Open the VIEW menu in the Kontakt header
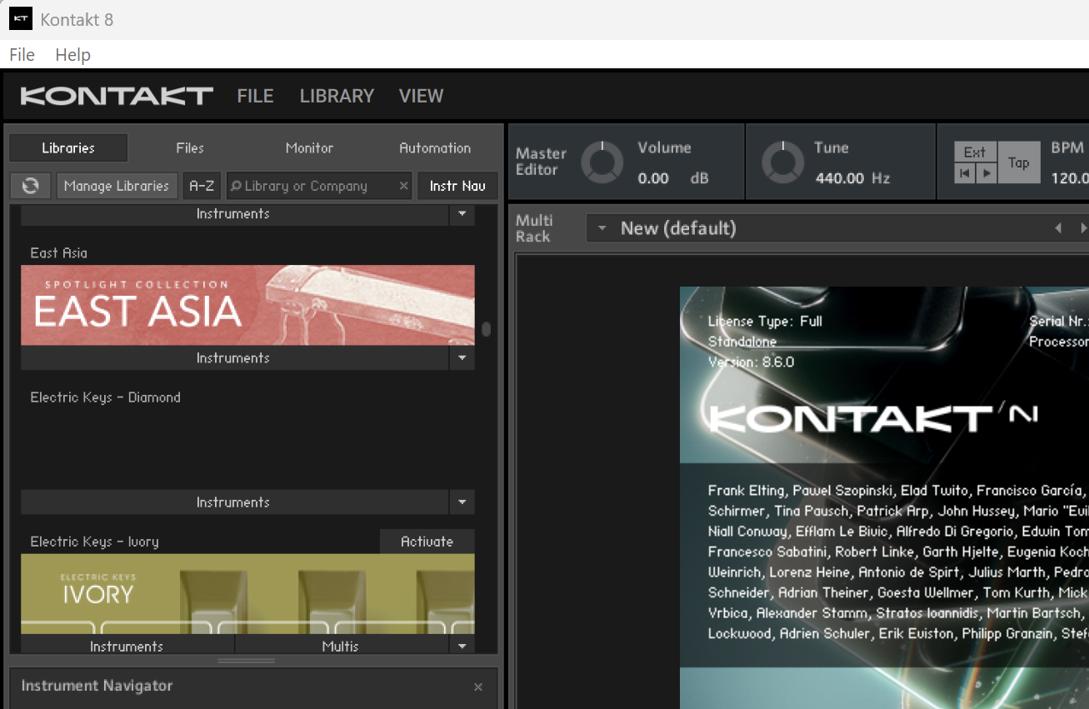The height and width of the screenshot is (709, 1089). click(x=421, y=97)
